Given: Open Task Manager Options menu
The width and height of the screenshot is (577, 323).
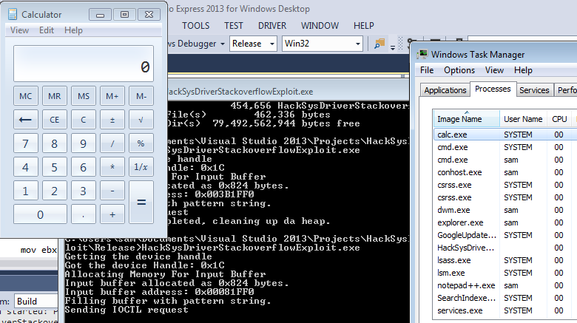Looking at the screenshot, I should pyautogui.click(x=459, y=70).
